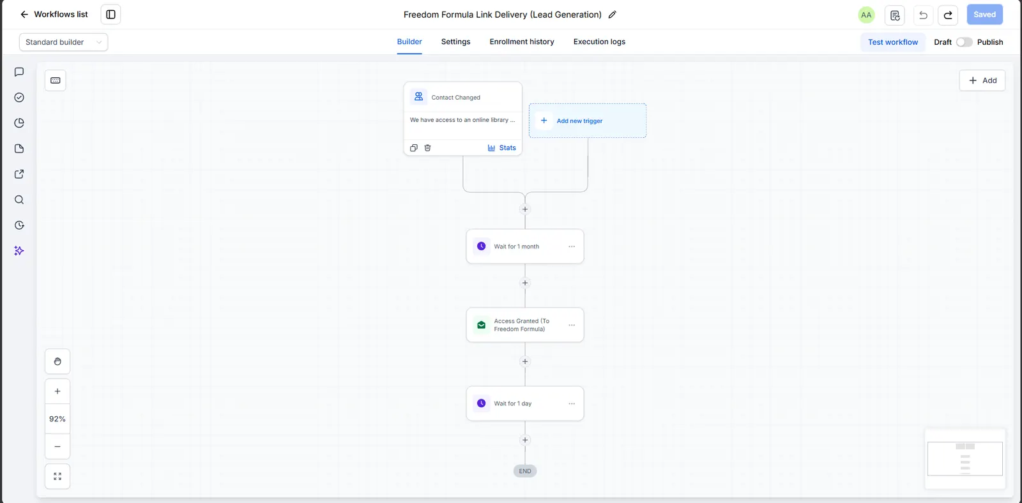The height and width of the screenshot is (503, 1022).
Task: Open the external link sidebar icon
Action: [19, 174]
